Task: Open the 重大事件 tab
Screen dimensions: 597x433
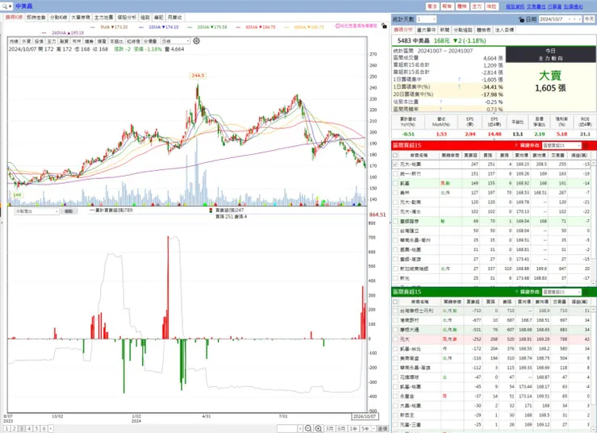Action: click(427, 30)
